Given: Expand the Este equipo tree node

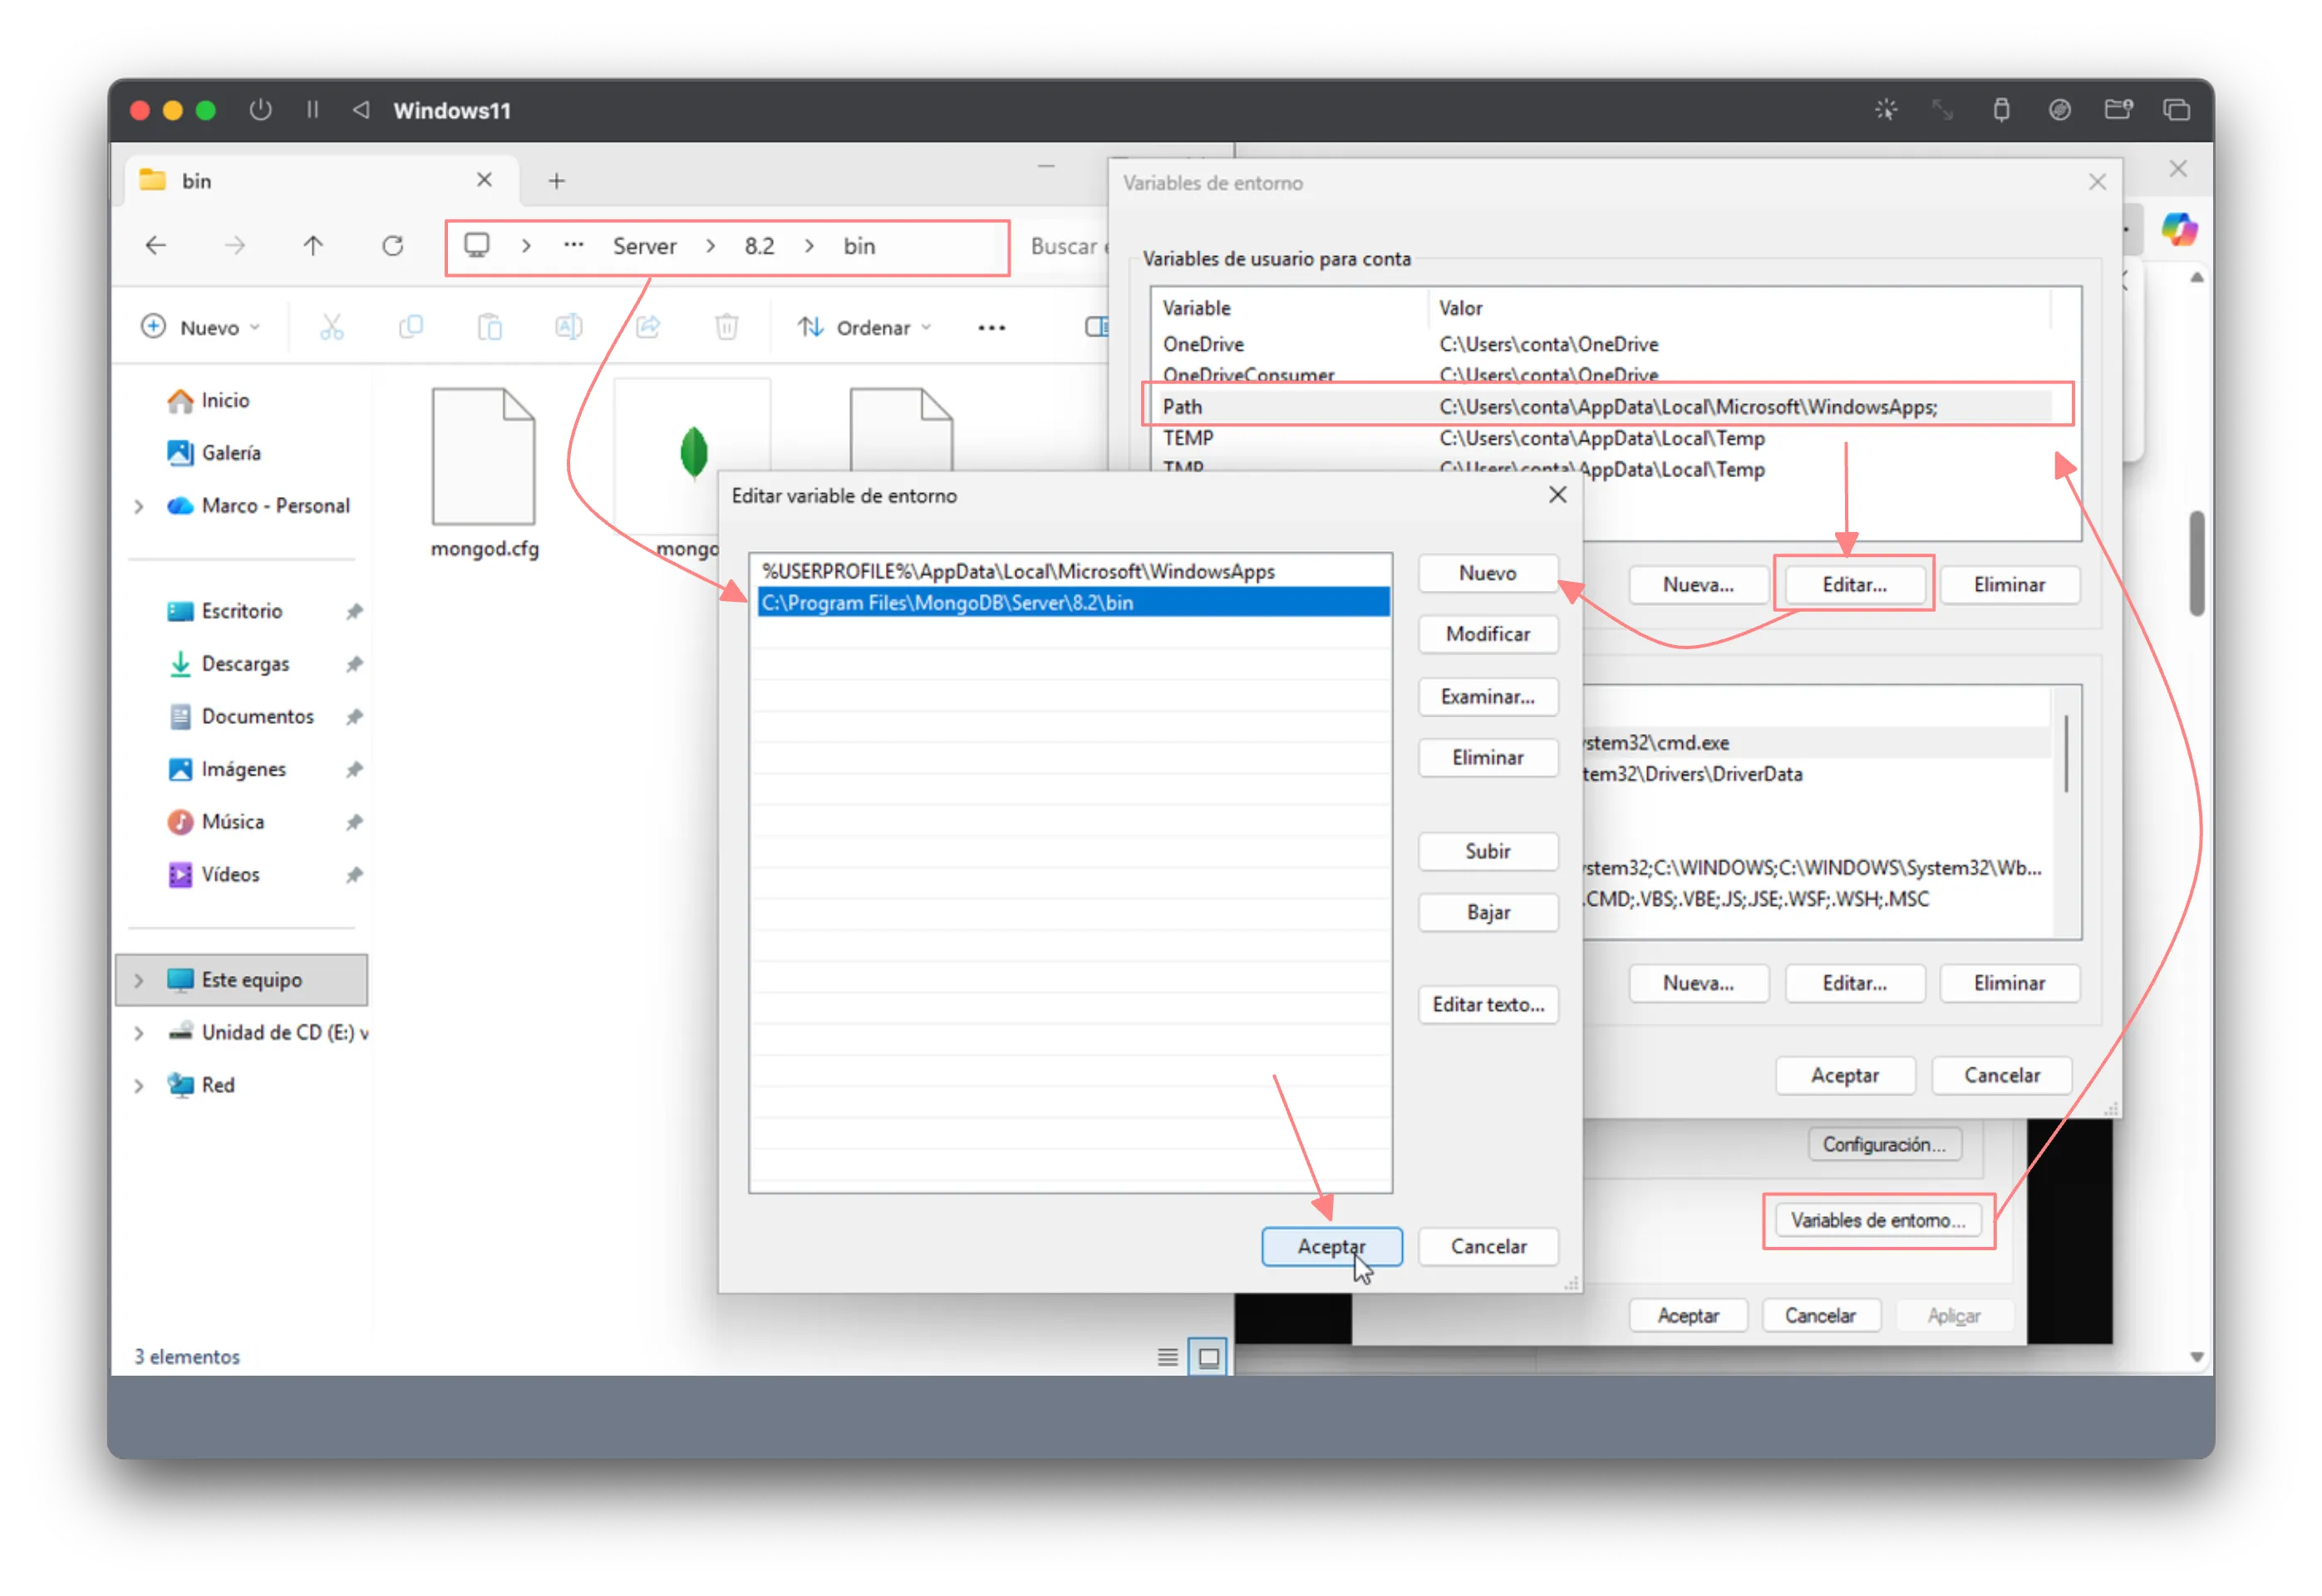Looking at the screenshot, I should (139, 980).
